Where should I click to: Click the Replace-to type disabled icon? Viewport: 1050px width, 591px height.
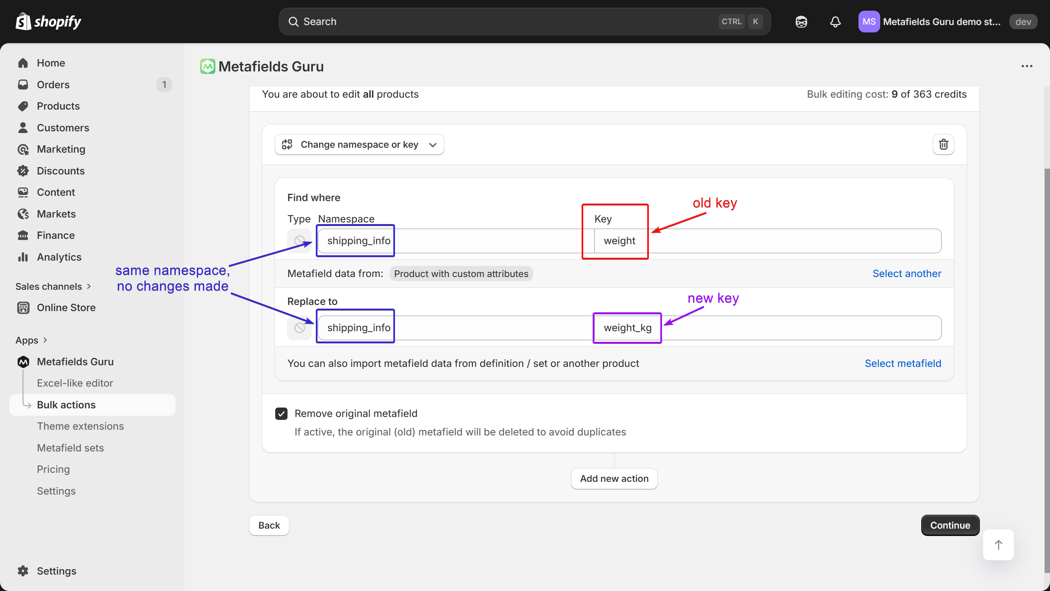click(x=300, y=328)
